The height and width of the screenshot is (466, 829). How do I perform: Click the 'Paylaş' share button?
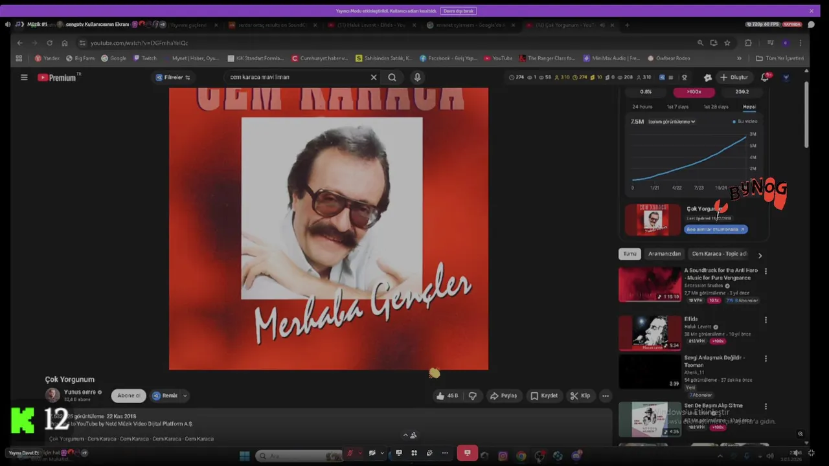point(503,395)
